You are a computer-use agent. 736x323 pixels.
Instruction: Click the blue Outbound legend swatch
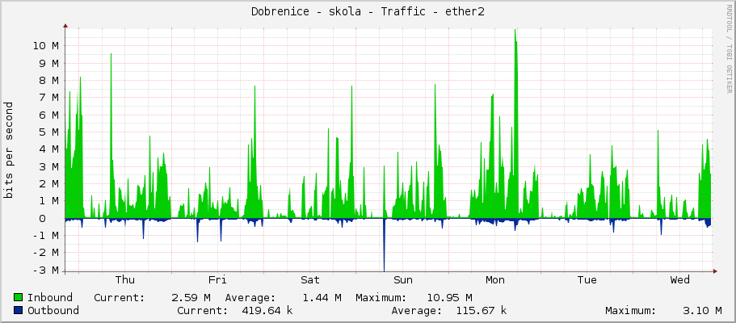click(19, 310)
